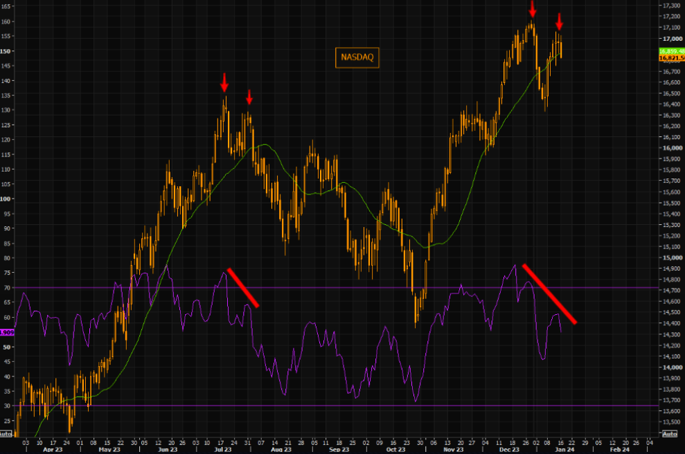The image size is (685, 454).
Task: Click the 17,000 level on the price axis
Action: pos(673,39)
